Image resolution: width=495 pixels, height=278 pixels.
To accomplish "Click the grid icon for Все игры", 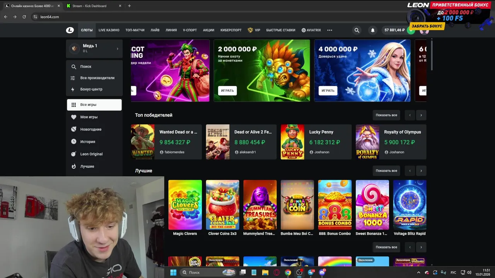I will [x=73, y=105].
